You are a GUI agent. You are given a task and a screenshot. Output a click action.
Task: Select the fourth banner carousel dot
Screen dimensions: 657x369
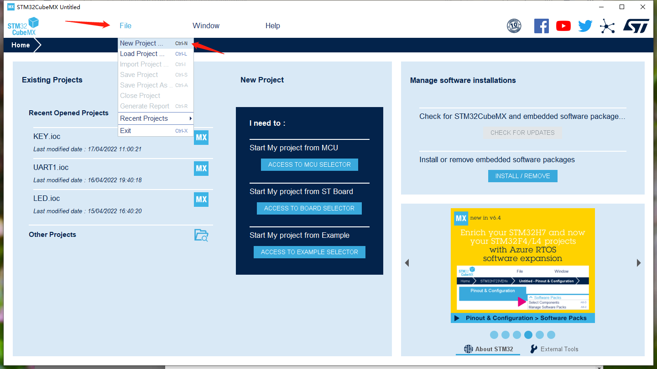pyautogui.click(x=528, y=335)
